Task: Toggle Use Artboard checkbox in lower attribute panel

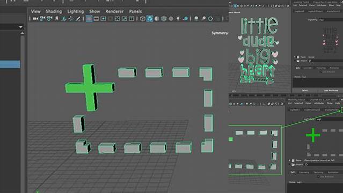Action: point(318,176)
